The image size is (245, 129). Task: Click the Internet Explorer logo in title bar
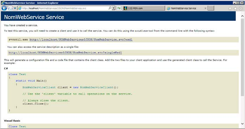pyautogui.click(x=3, y=3)
